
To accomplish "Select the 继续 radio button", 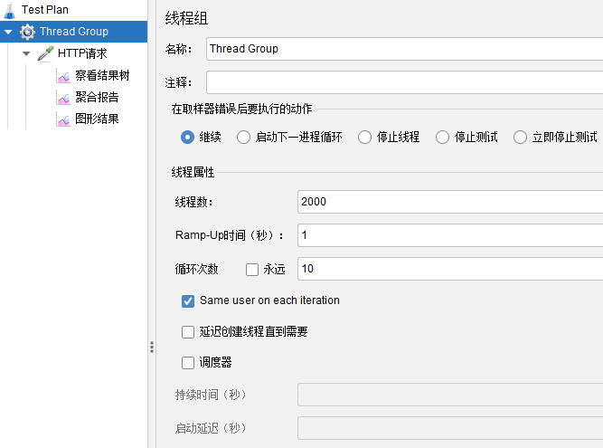I will 188,138.
